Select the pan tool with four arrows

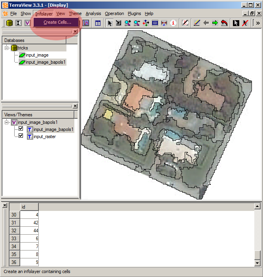click(x=146, y=23)
